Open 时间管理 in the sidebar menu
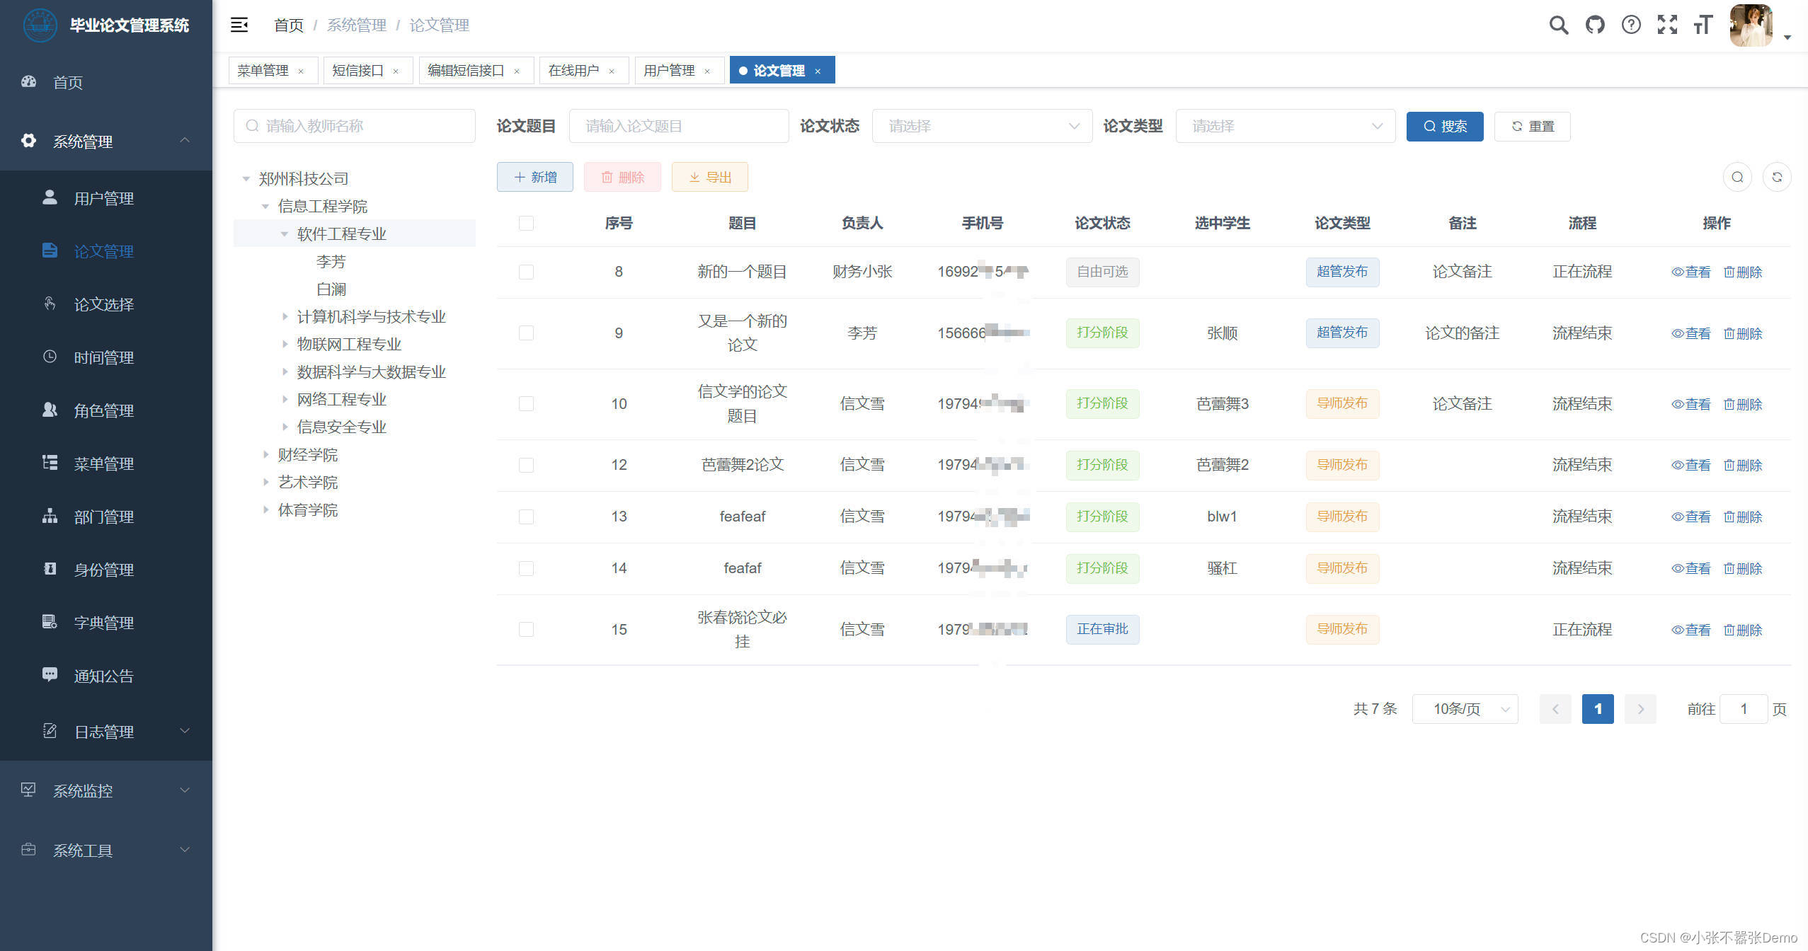The height and width of the screenshot is (951, 1808). click(104, 358)
